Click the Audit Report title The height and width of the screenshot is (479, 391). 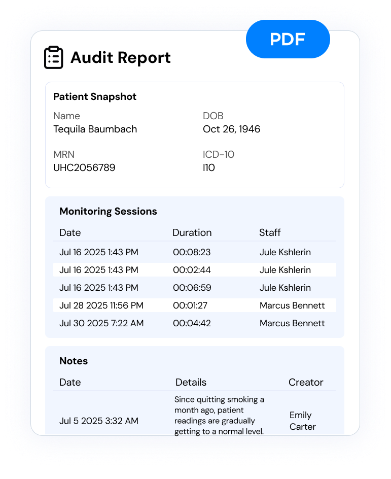coord(121,57)
